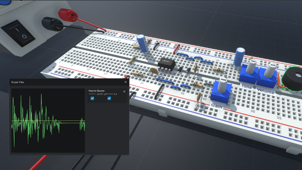Uncheck the yellow current trace checkbox
This screenshot has width=302, height=170.
click(109, 99)
